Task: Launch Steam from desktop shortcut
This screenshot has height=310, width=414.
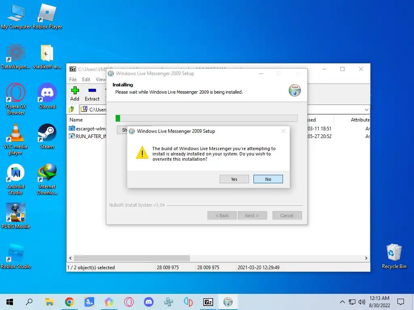Action: 47,136
